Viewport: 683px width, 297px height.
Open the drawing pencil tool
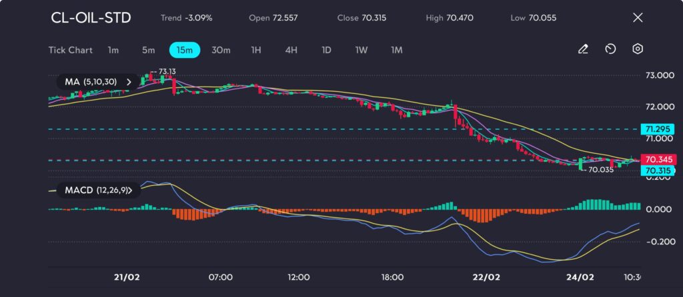(583, 49)
